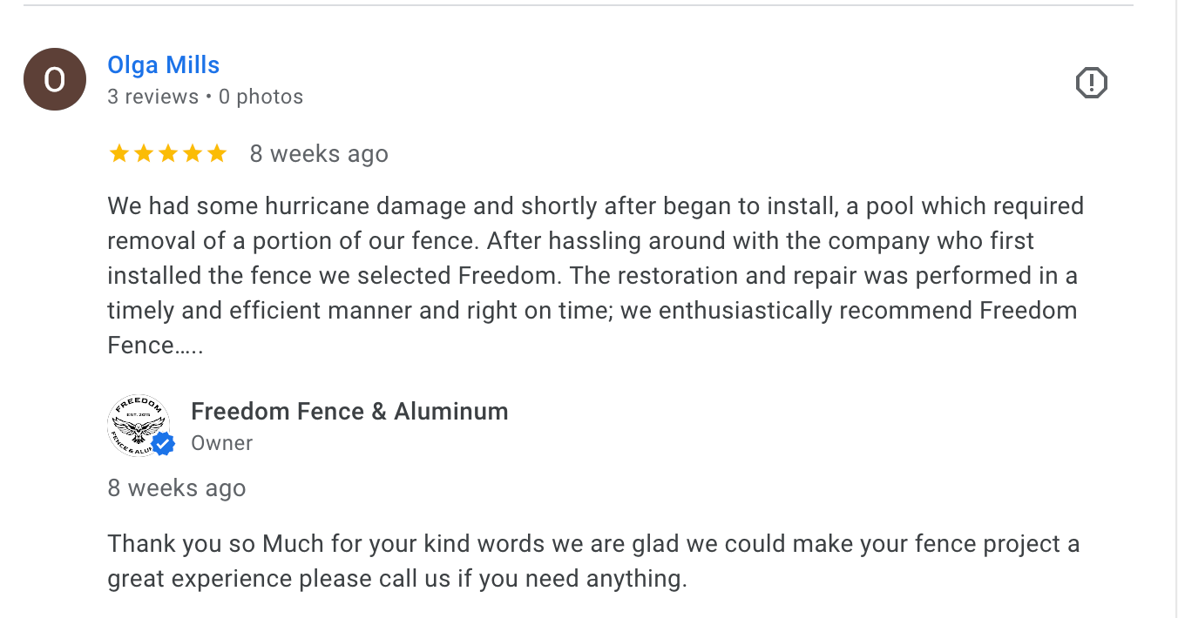This screenshot has height=618, width=1178.
Task: Click the "Freedom Fence & Aluminum" owner name
Action: [349, 411]
